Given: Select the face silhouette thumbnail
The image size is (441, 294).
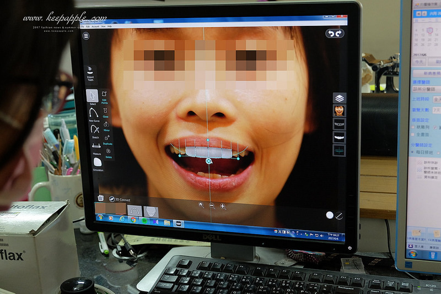Looking at the screenshot, I should click(151, 211).
